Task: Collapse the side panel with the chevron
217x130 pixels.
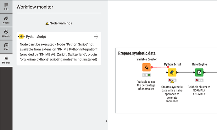Action: (106, 121)
